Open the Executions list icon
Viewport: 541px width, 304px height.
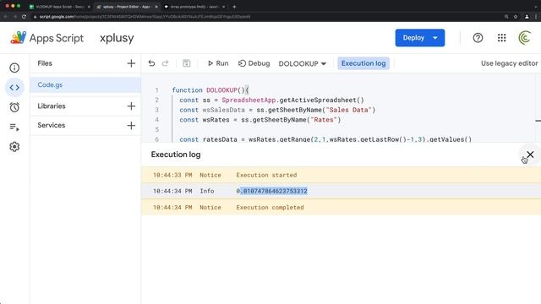14,128
